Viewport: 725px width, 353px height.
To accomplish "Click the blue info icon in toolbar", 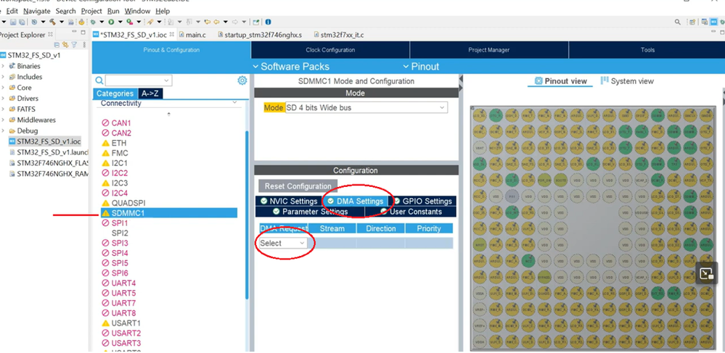I will tap(269, 22).
